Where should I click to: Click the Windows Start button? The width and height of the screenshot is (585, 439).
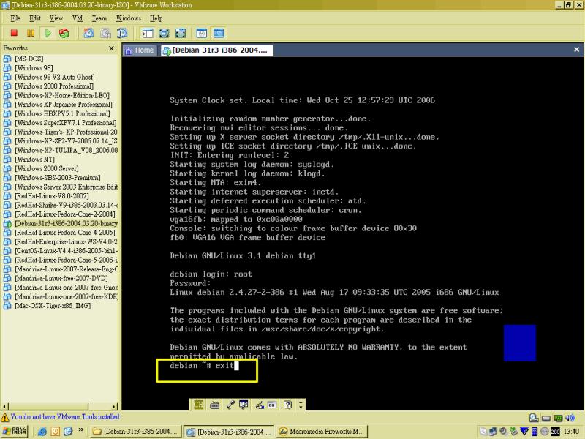[15, 431]
